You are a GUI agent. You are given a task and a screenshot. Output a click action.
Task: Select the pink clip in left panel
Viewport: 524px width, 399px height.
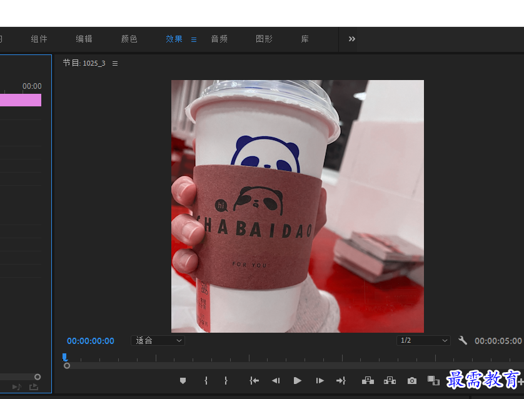click(21, 100)
